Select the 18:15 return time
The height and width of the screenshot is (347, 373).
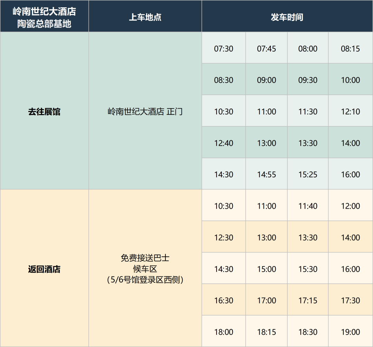coord(266,331)
